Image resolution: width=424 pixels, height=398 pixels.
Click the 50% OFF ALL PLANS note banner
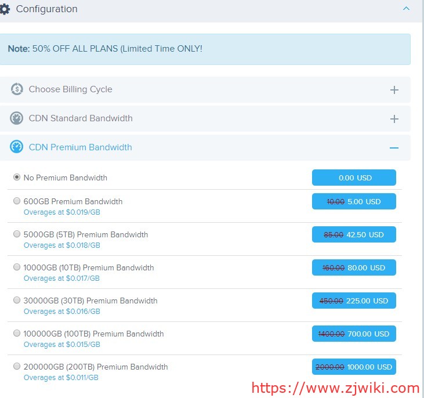(x=205, y=49)
